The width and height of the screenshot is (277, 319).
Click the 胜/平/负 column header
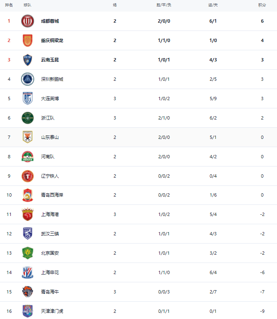(x=164, y=5)
